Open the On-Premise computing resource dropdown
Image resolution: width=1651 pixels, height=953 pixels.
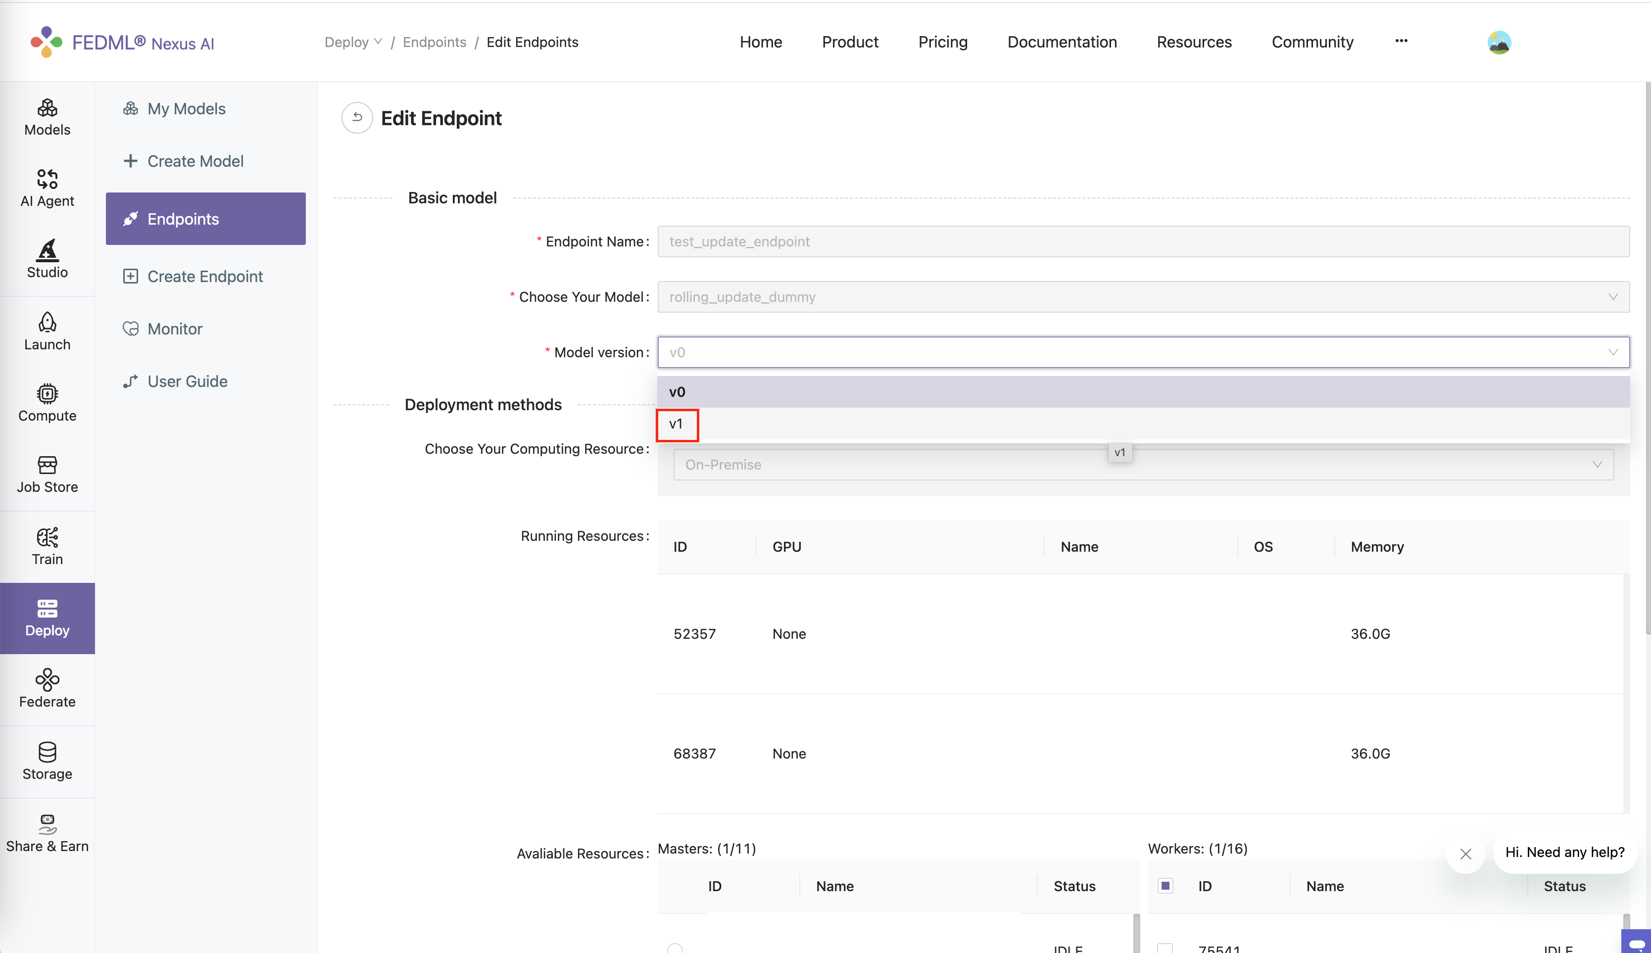click(1143, 465)
